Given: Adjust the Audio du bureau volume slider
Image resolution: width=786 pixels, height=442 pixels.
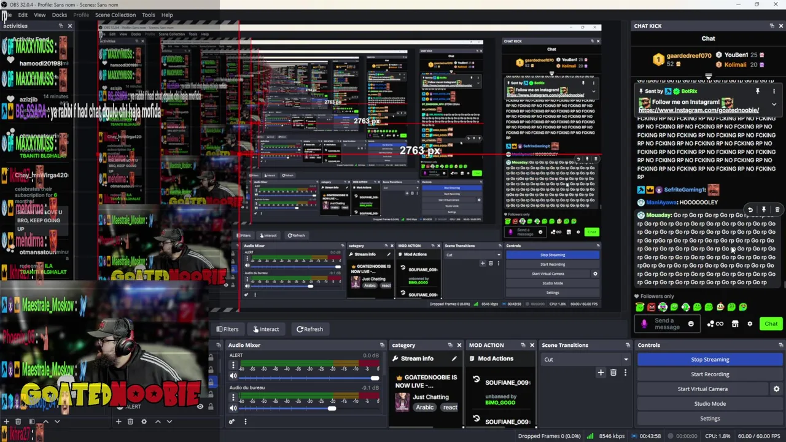Looking at the screenshot, I should (x=309, y=408).
